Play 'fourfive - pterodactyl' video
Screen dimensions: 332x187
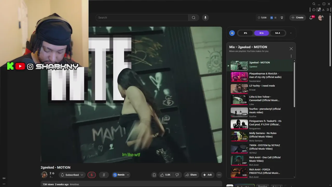tap(260, 112)
